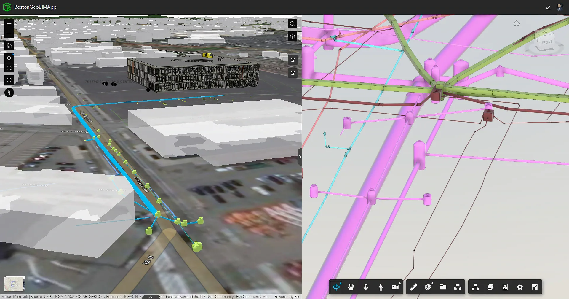Open the user profile avatar
Image resolution: width=569 pixels, height=299 pixels.
[560, 7]
